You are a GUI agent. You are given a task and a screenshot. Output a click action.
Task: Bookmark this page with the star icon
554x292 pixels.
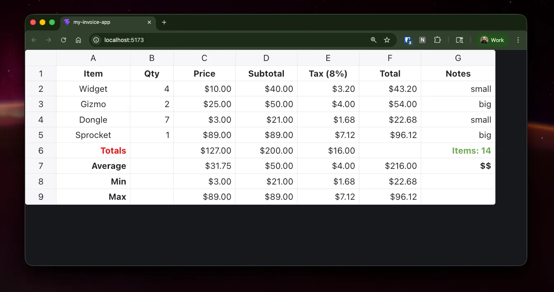click(387, 40)
